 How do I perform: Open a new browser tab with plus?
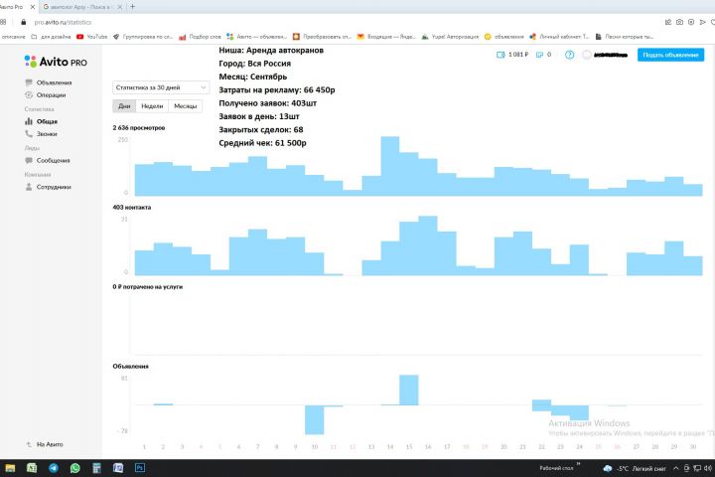coord(133,7)
